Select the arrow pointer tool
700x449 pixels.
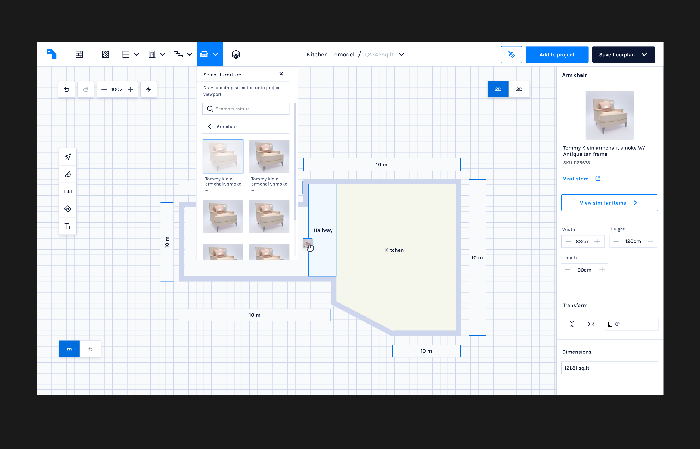coord(68,157)
